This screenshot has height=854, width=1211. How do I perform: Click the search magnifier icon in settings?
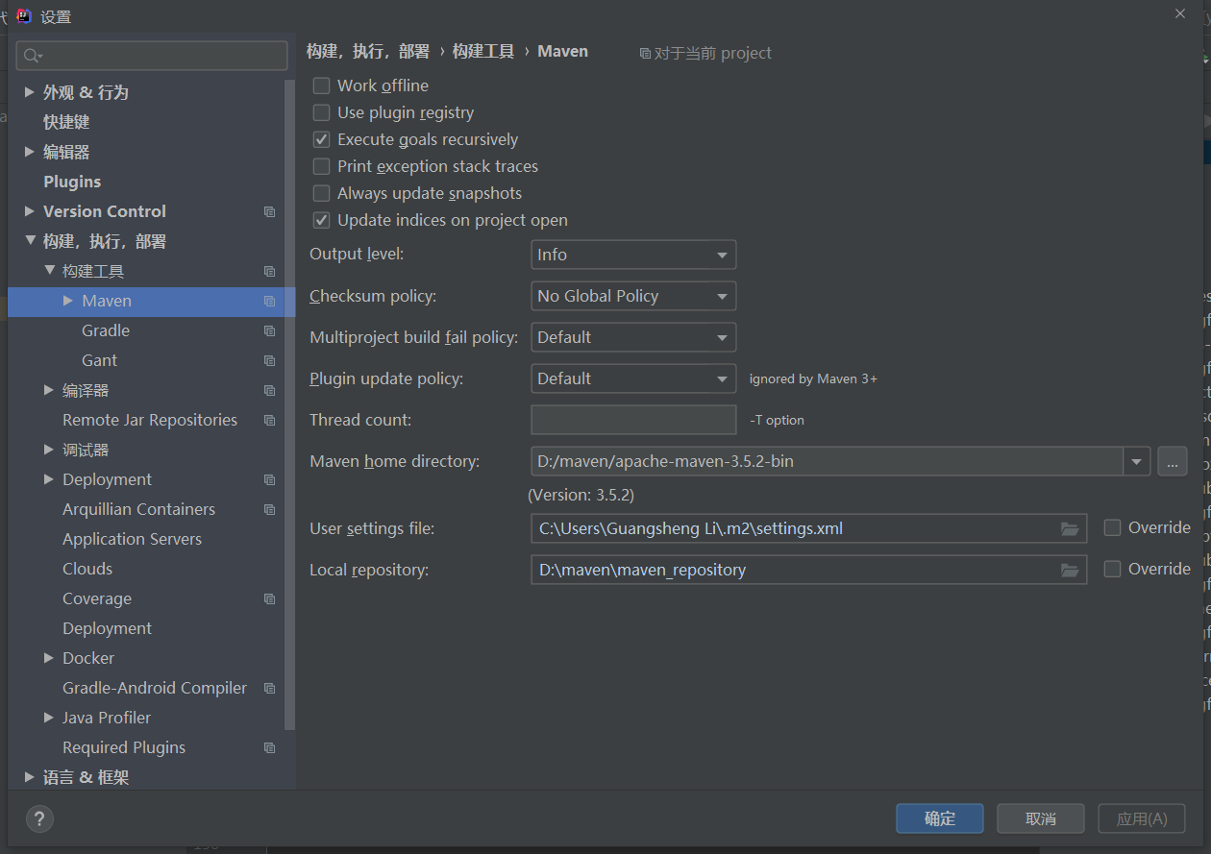click(x=33, y=56)
